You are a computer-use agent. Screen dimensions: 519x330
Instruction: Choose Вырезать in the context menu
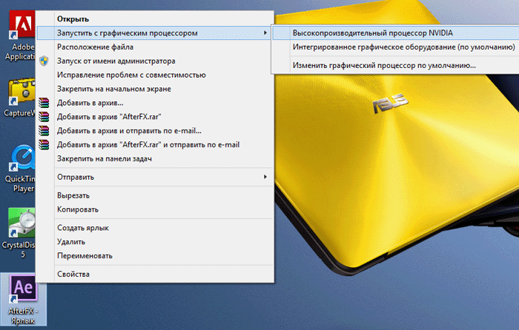155,195
